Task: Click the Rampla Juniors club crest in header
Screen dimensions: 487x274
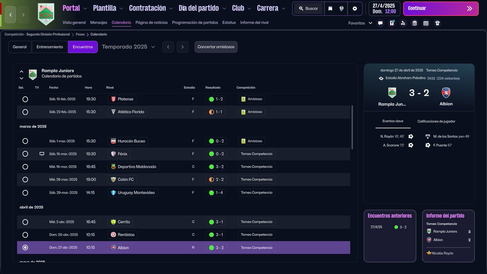Action: [x=46, y=14]
